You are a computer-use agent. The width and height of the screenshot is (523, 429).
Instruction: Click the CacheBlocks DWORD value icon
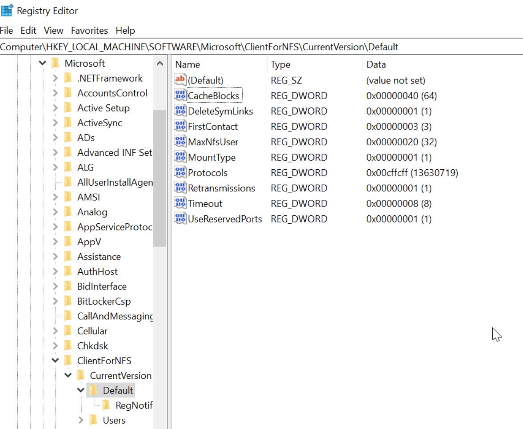[180, 95]
